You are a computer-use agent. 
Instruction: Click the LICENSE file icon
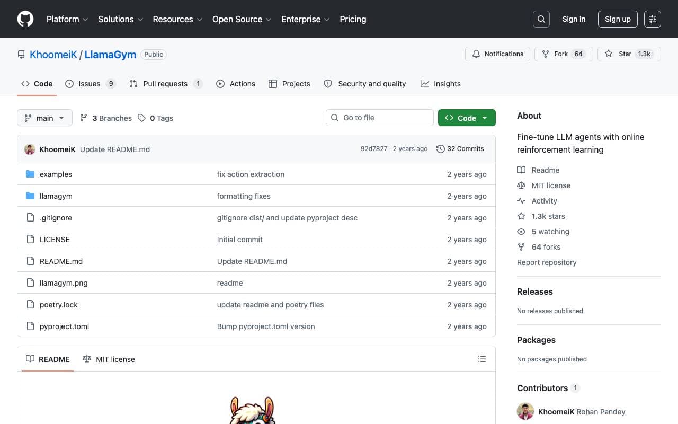click(x=30, y=240)
